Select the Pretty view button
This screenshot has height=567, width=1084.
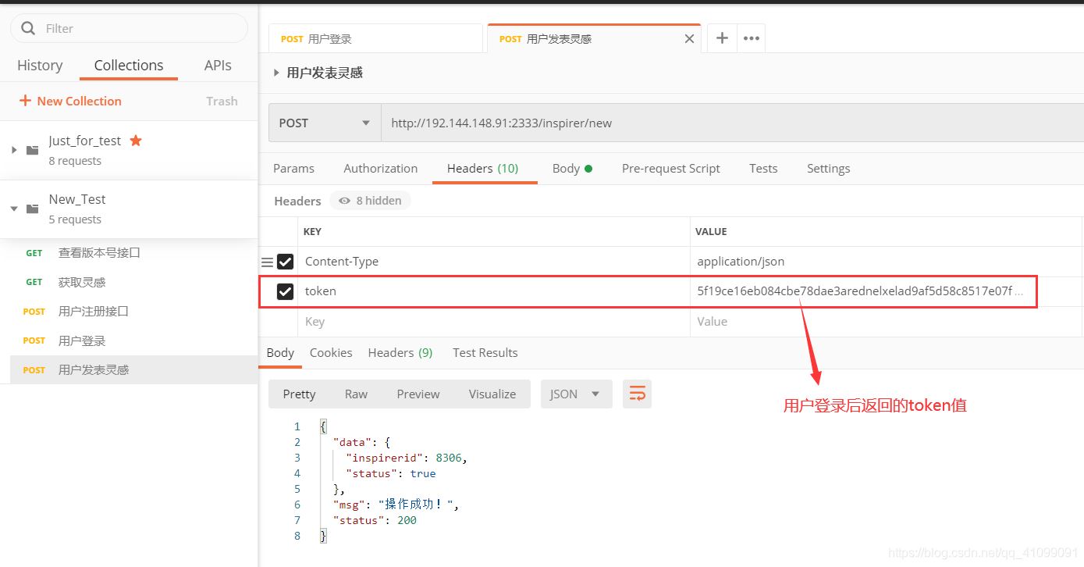(299, 394)
